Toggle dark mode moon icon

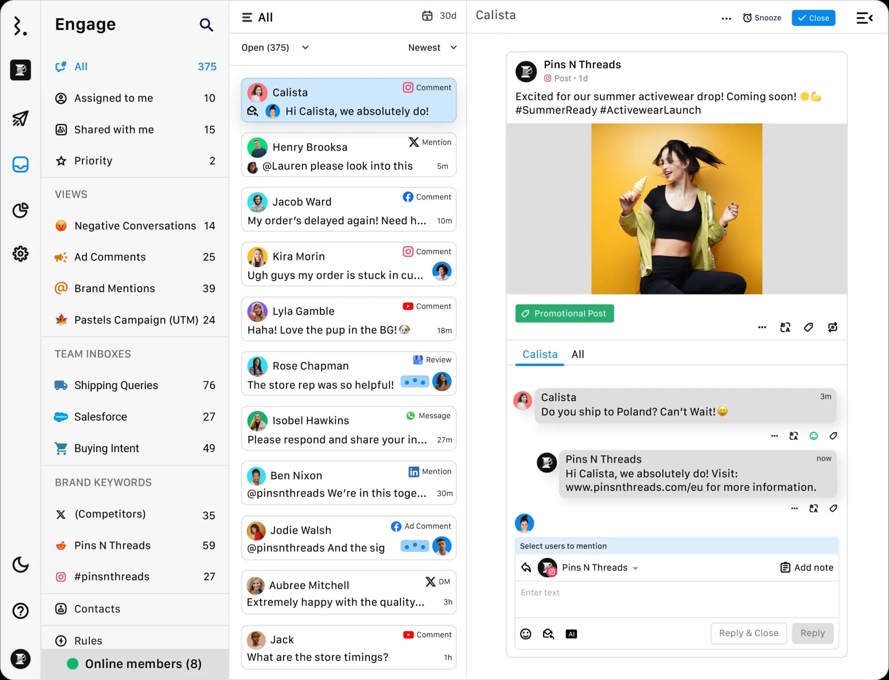pos(20,565)
